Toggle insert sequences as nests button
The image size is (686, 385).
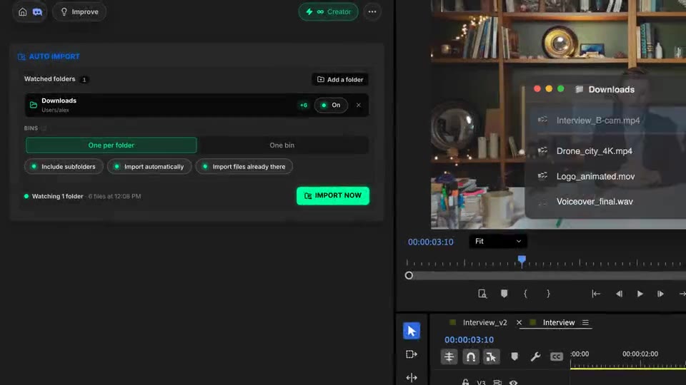(449, 357)
